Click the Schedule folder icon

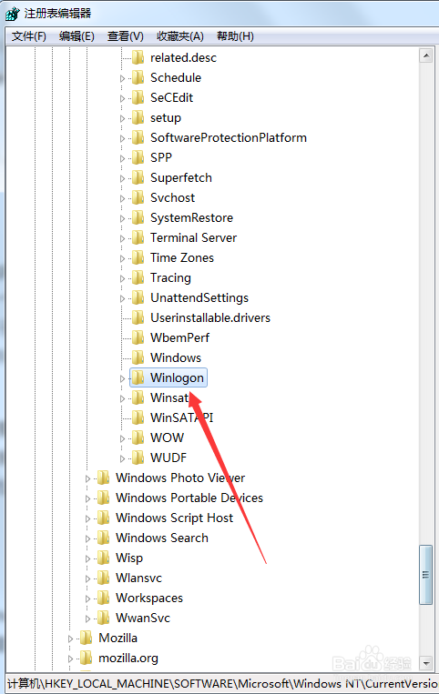pos(138,77)
